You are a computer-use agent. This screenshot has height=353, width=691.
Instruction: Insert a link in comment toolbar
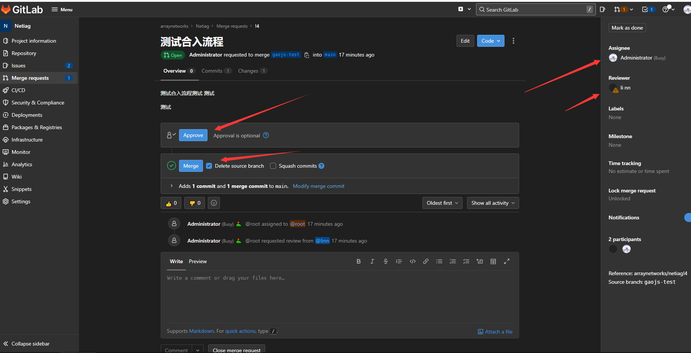coord(426,261)
